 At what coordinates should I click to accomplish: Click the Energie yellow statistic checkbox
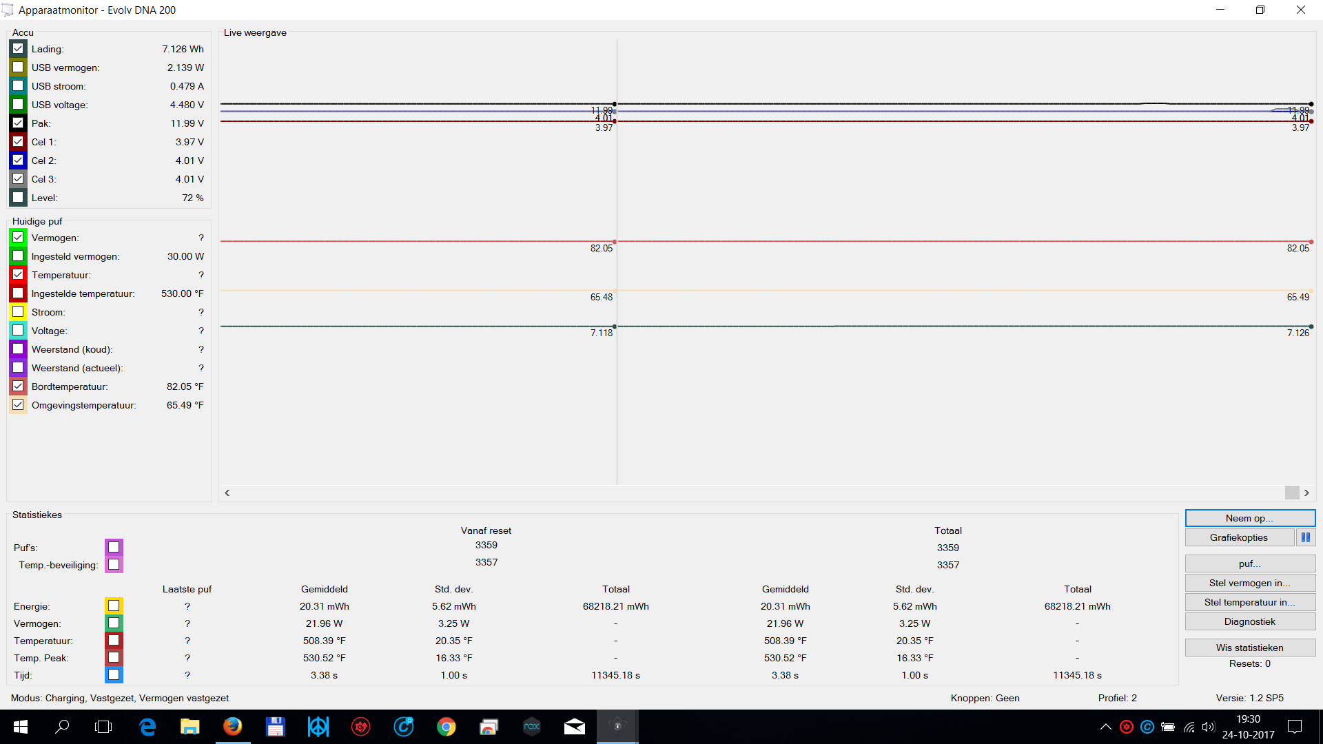[114, 606]
